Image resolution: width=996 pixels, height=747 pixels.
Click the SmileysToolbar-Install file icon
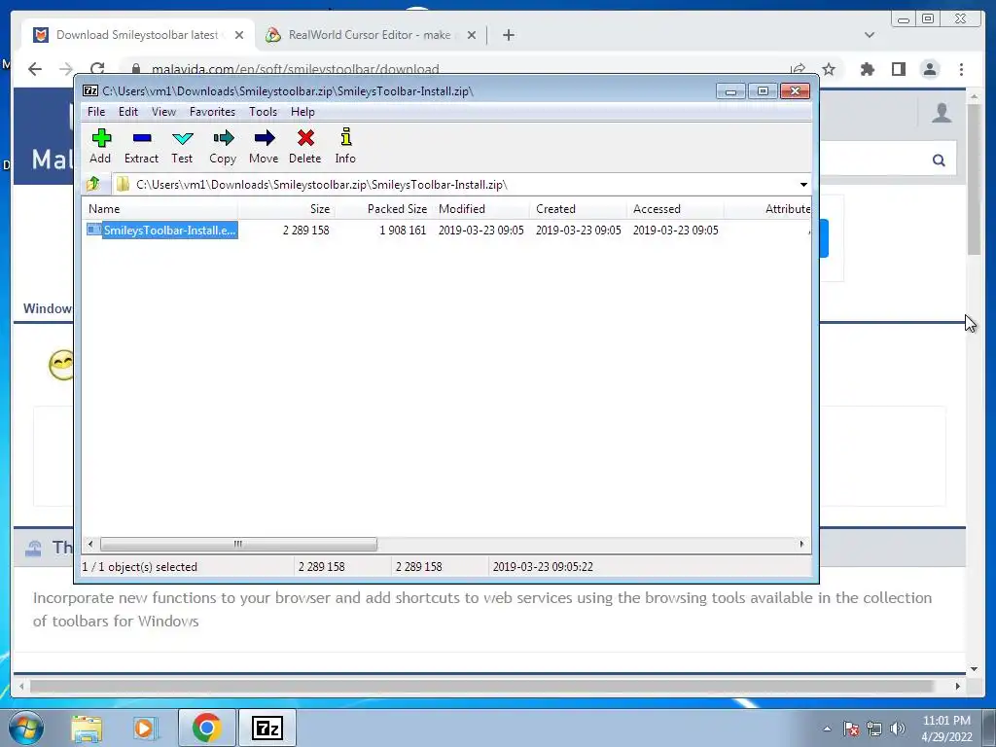point(94,230)
